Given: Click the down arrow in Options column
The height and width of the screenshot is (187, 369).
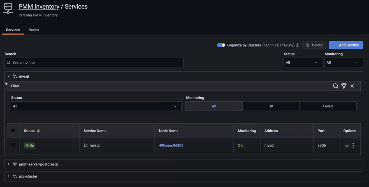Looking at the screenshot, I should tap(347, 145).
